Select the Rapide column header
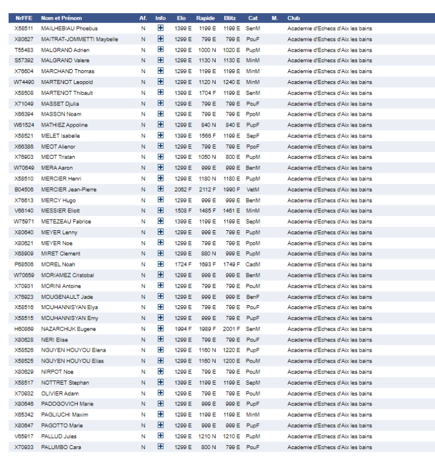This screenshot has width=435, height=460. (205, 18)
